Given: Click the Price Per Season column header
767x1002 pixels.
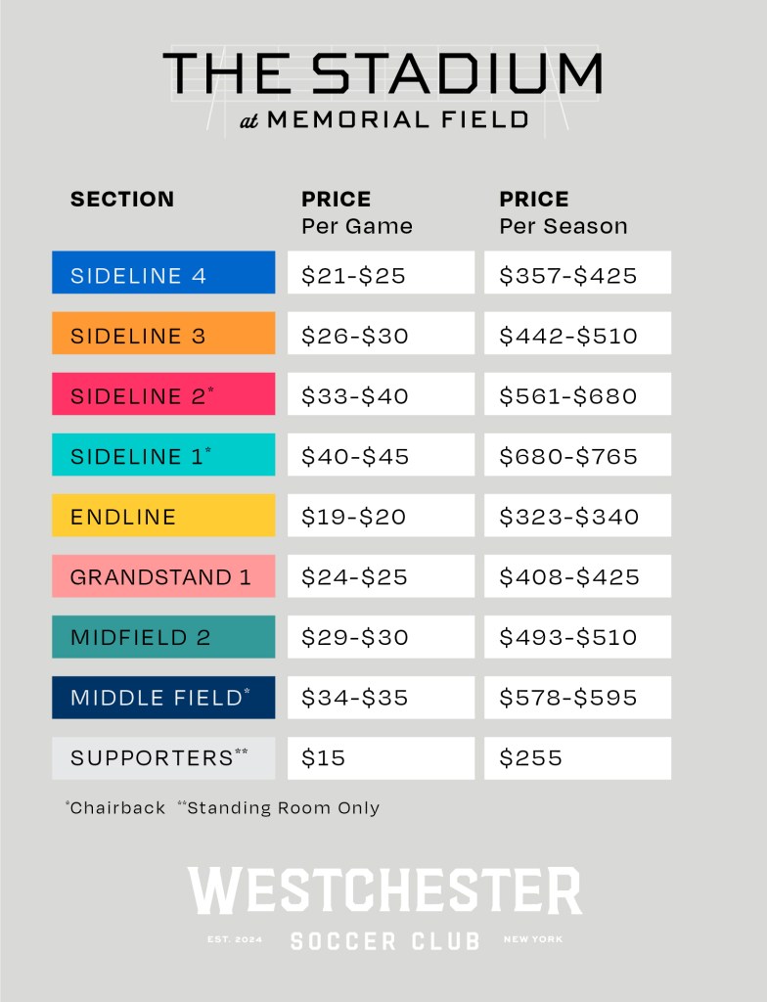Looking at the screenshot, I should (x=564, y=212).
